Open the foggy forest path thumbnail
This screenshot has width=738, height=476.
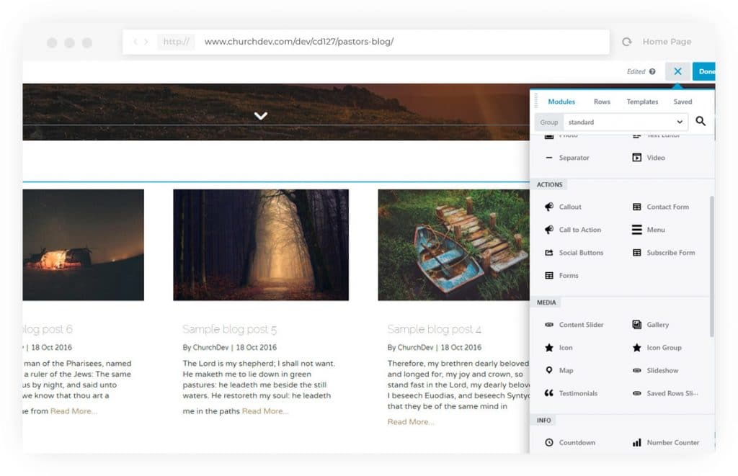pos(261,245)
